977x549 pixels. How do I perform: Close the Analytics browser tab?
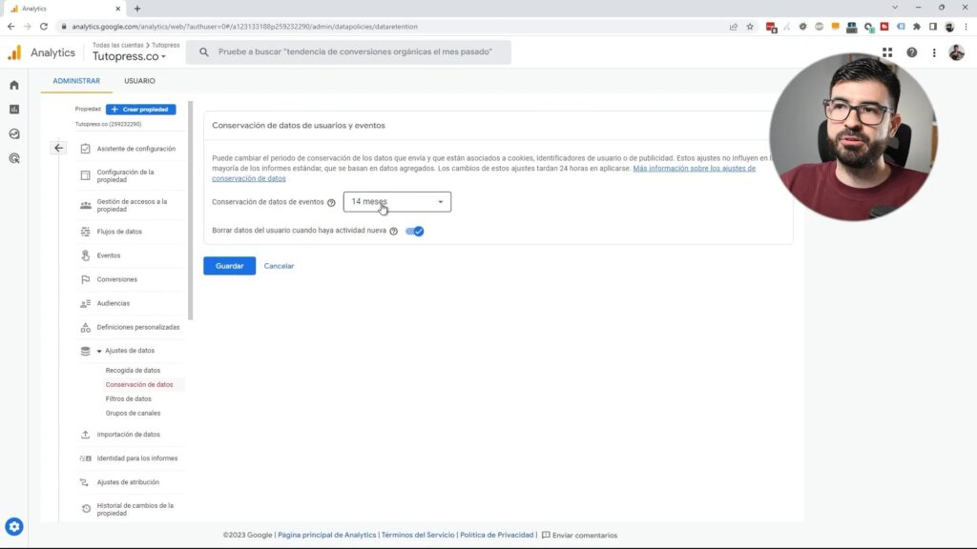[117, 9]
